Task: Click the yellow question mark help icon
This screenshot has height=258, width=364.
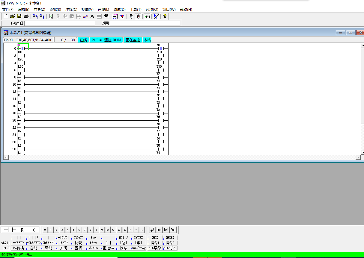Action: 165,16
